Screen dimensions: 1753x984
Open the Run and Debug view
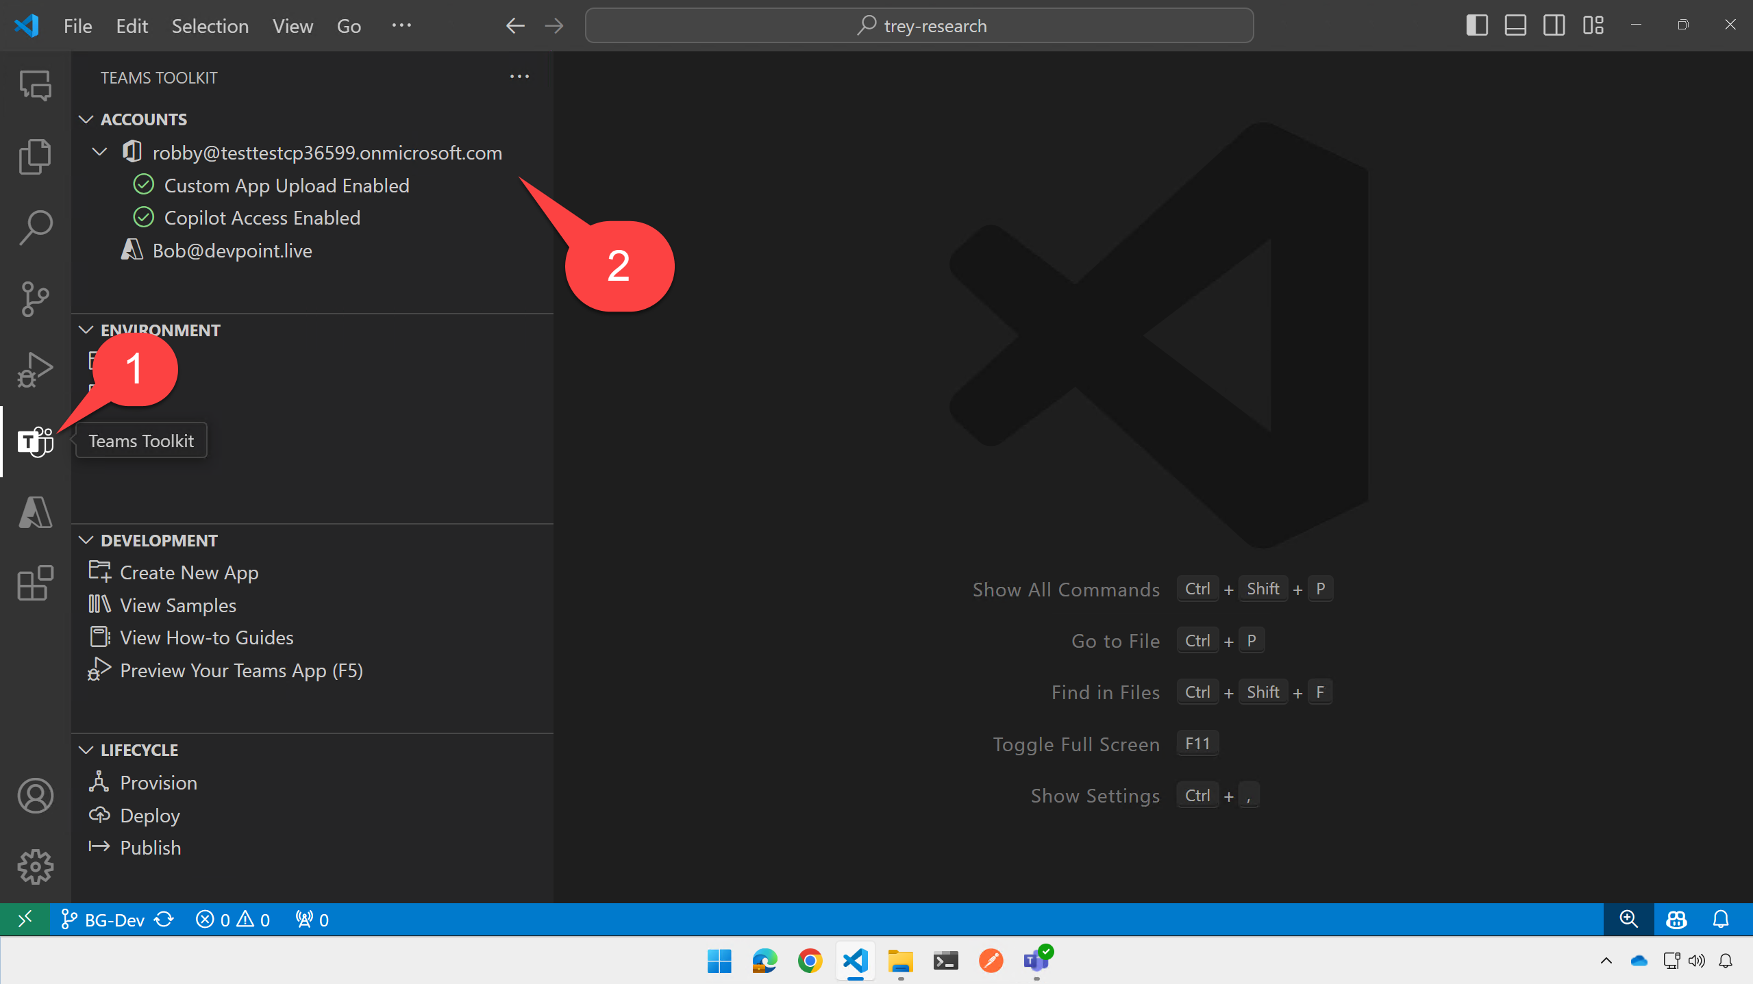click(x=35, y=370)
